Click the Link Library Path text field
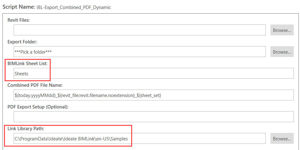Screen dimensions: 300x150 pyautogui.click(x=140, y=139)
